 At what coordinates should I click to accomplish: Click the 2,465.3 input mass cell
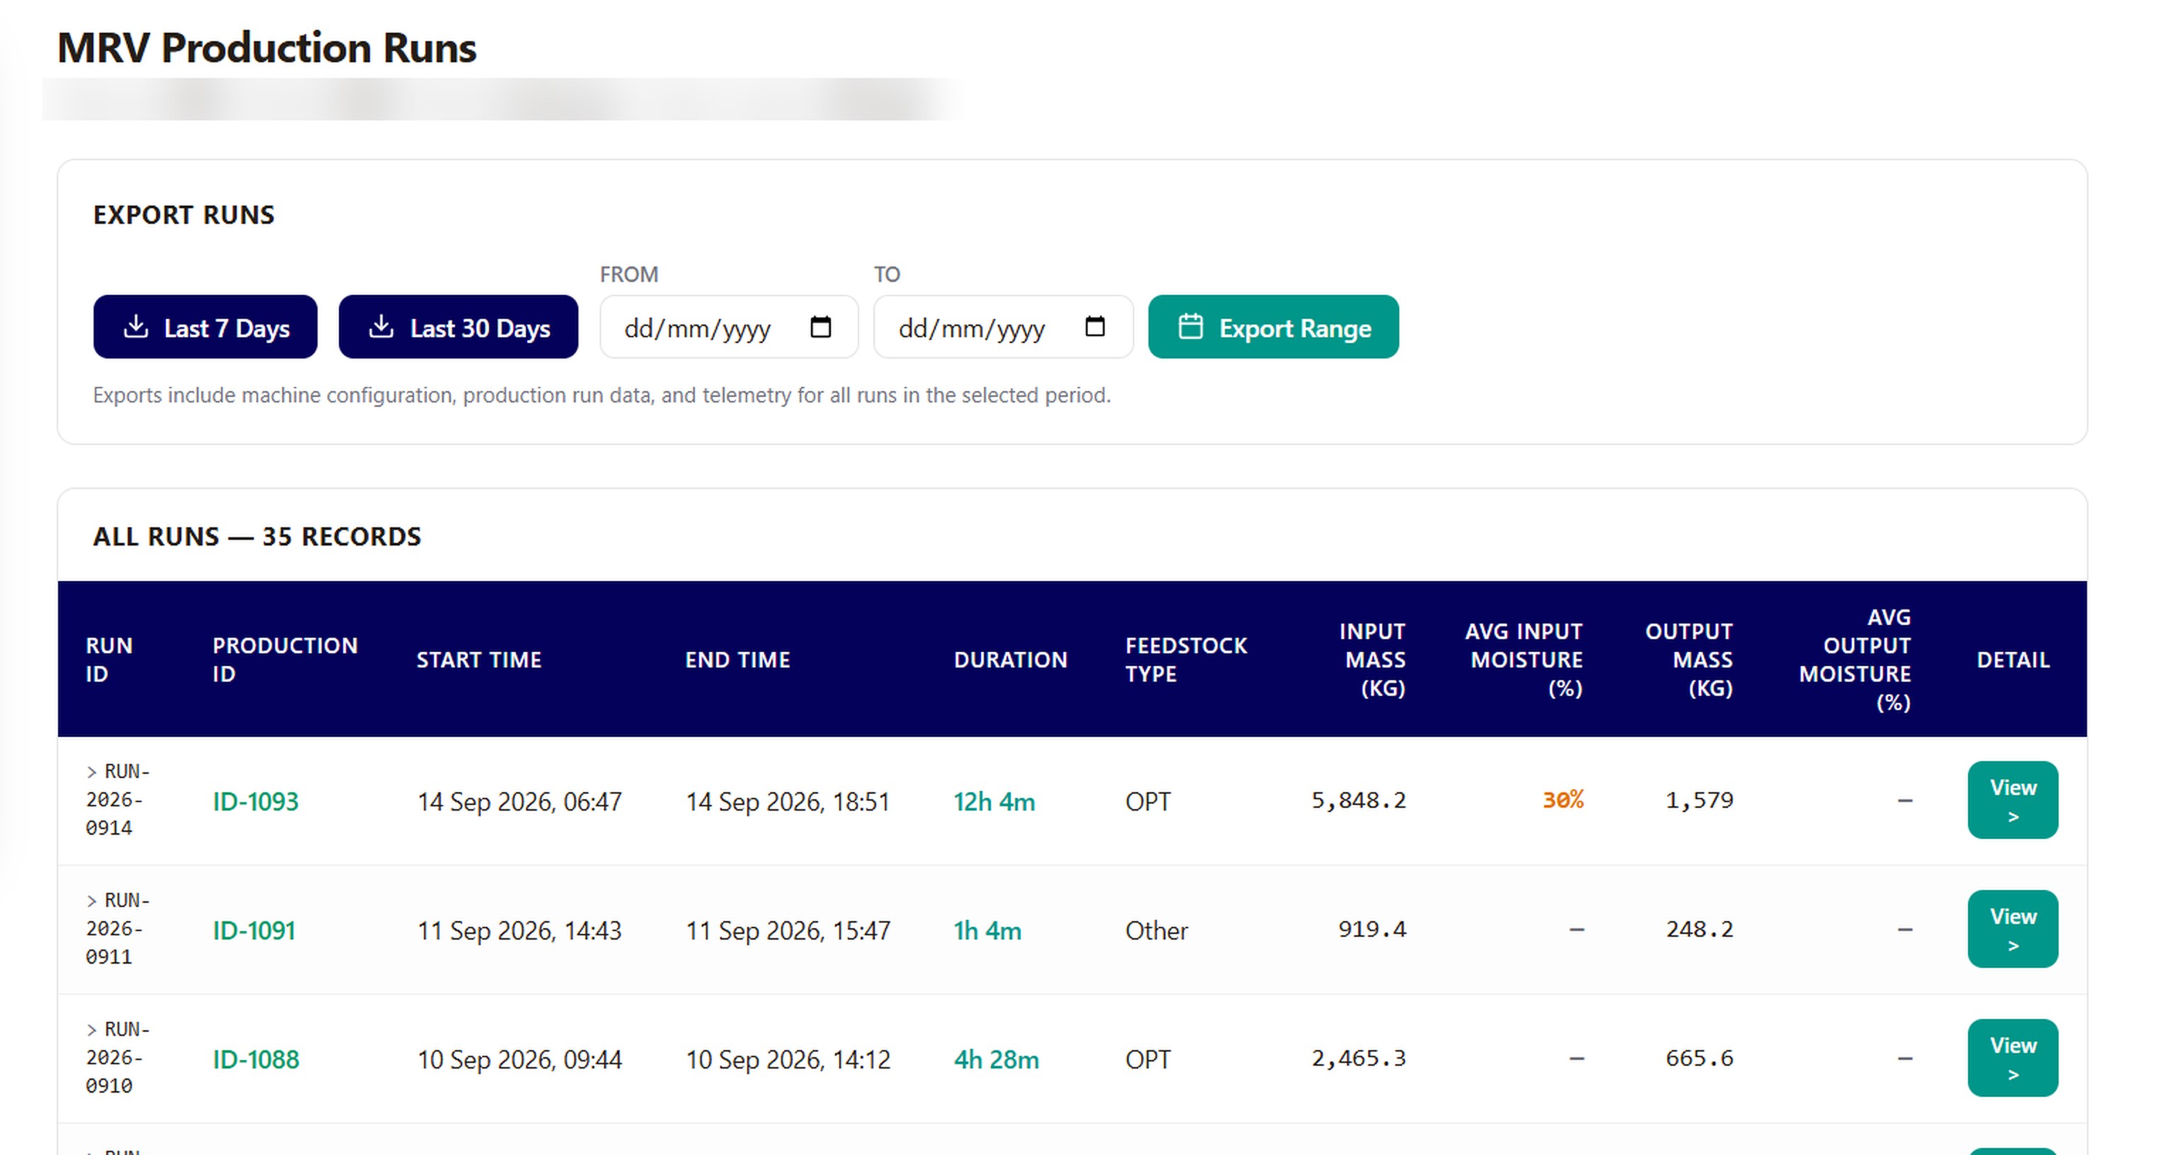coord(1358,1059)
